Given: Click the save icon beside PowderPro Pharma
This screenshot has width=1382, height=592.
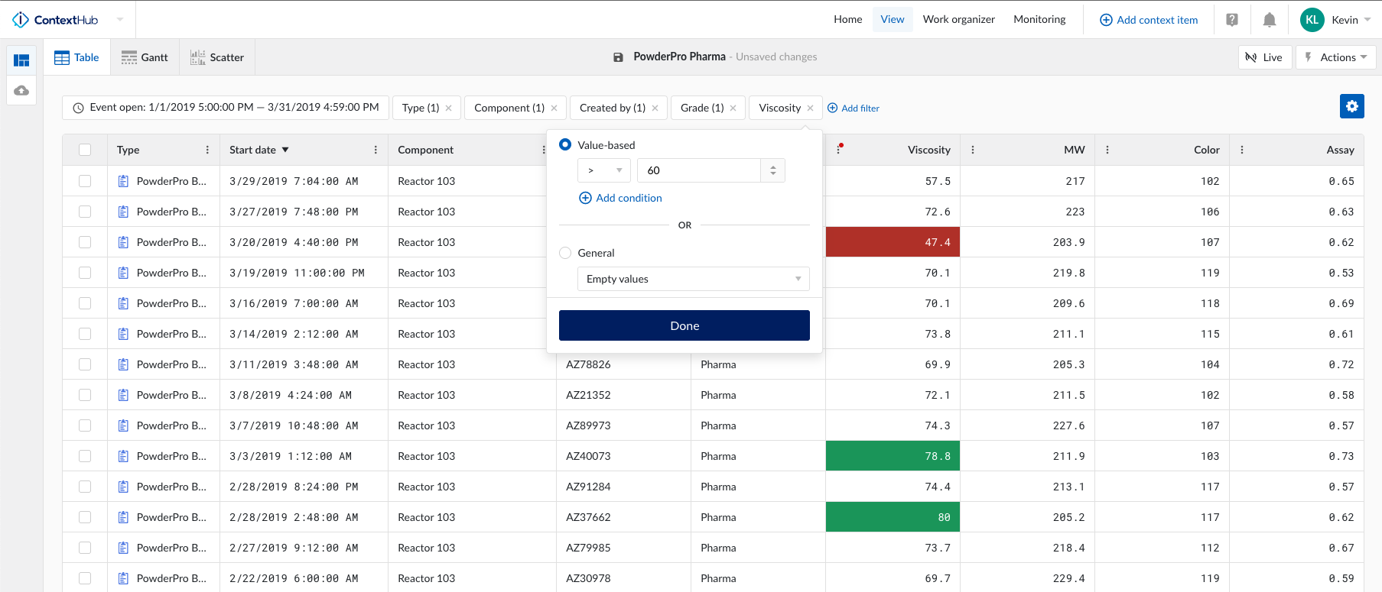Looking at the screenshot, I should pyautogui.click(x=618, y=57).
